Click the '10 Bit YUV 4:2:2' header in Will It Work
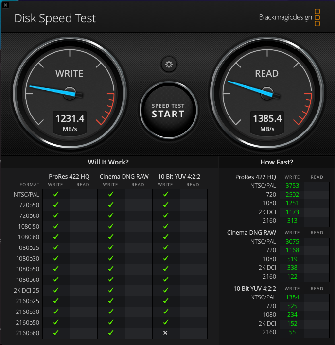 click(179, 177)
